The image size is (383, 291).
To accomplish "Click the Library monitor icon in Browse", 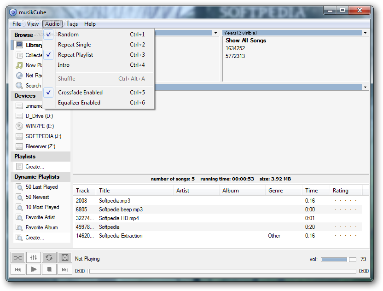I will click(19, 45).
